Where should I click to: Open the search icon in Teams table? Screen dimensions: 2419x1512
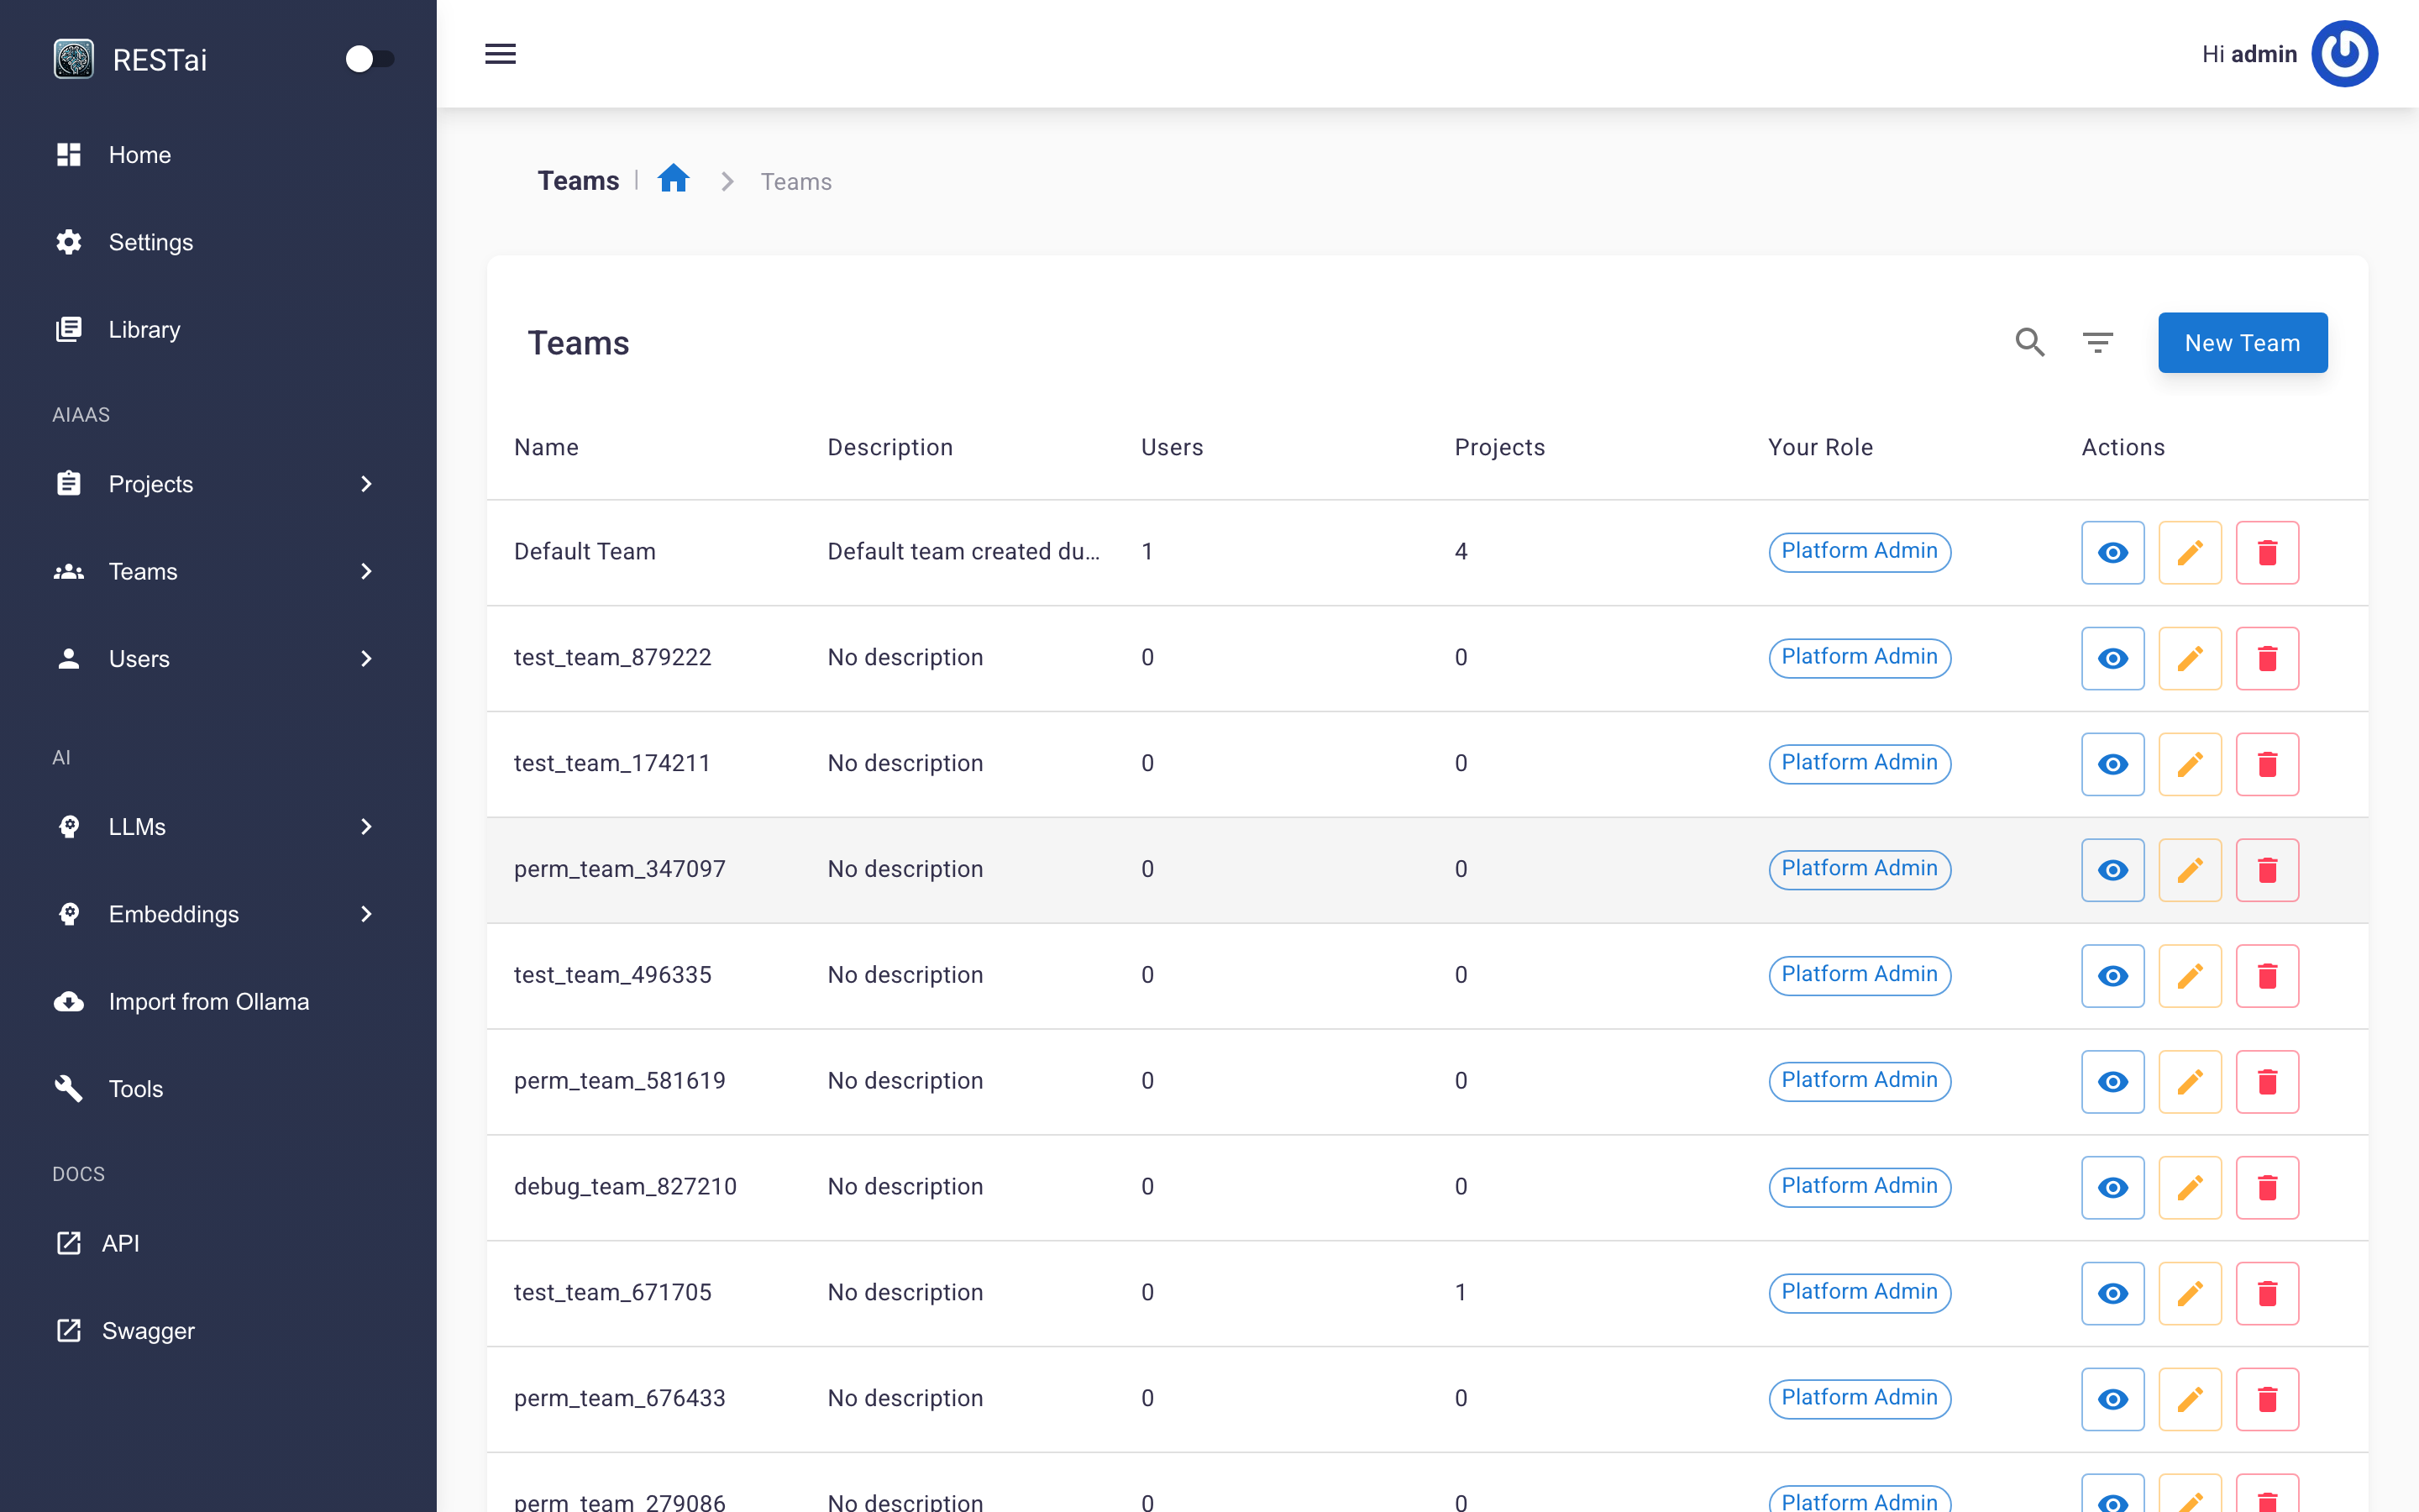(2029, 343)
